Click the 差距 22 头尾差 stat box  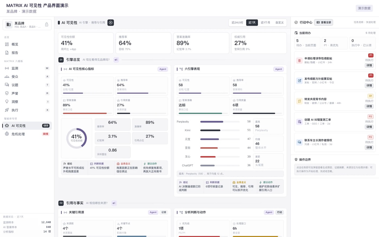coord(268,161)
